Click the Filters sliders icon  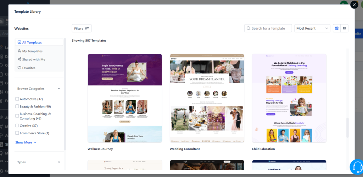coord(87,28)
